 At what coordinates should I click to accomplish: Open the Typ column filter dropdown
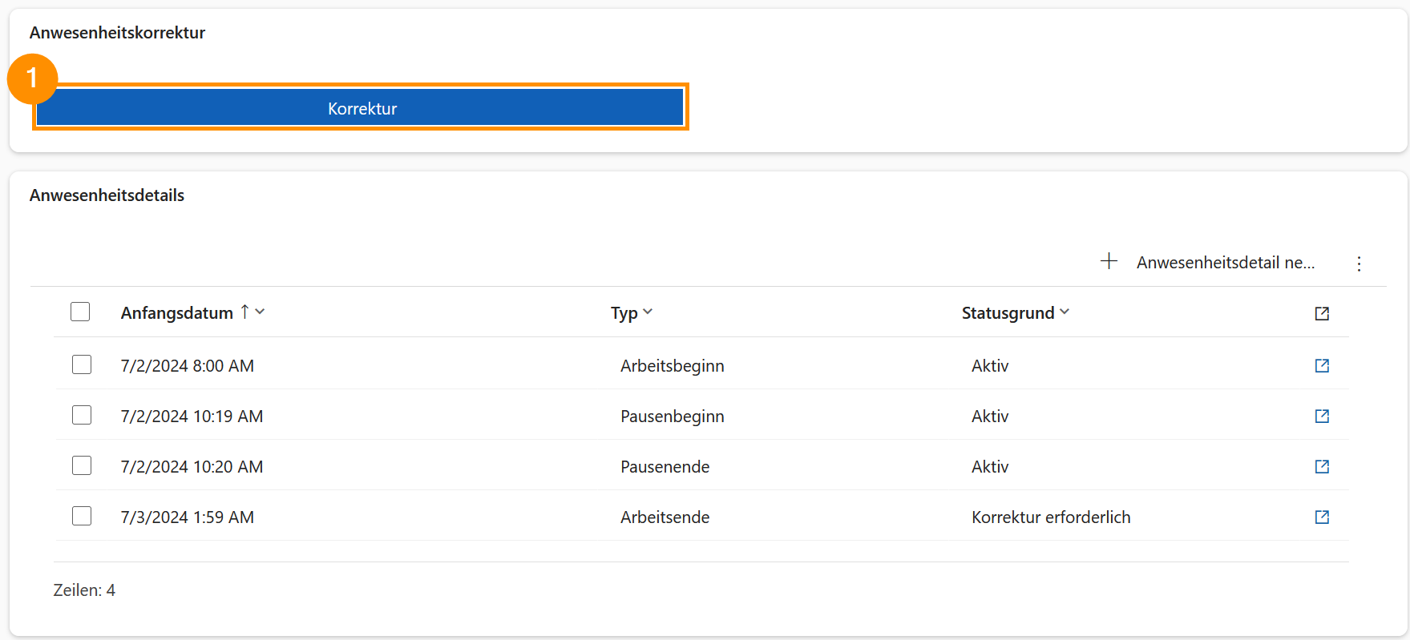click(x=648, y=312)
